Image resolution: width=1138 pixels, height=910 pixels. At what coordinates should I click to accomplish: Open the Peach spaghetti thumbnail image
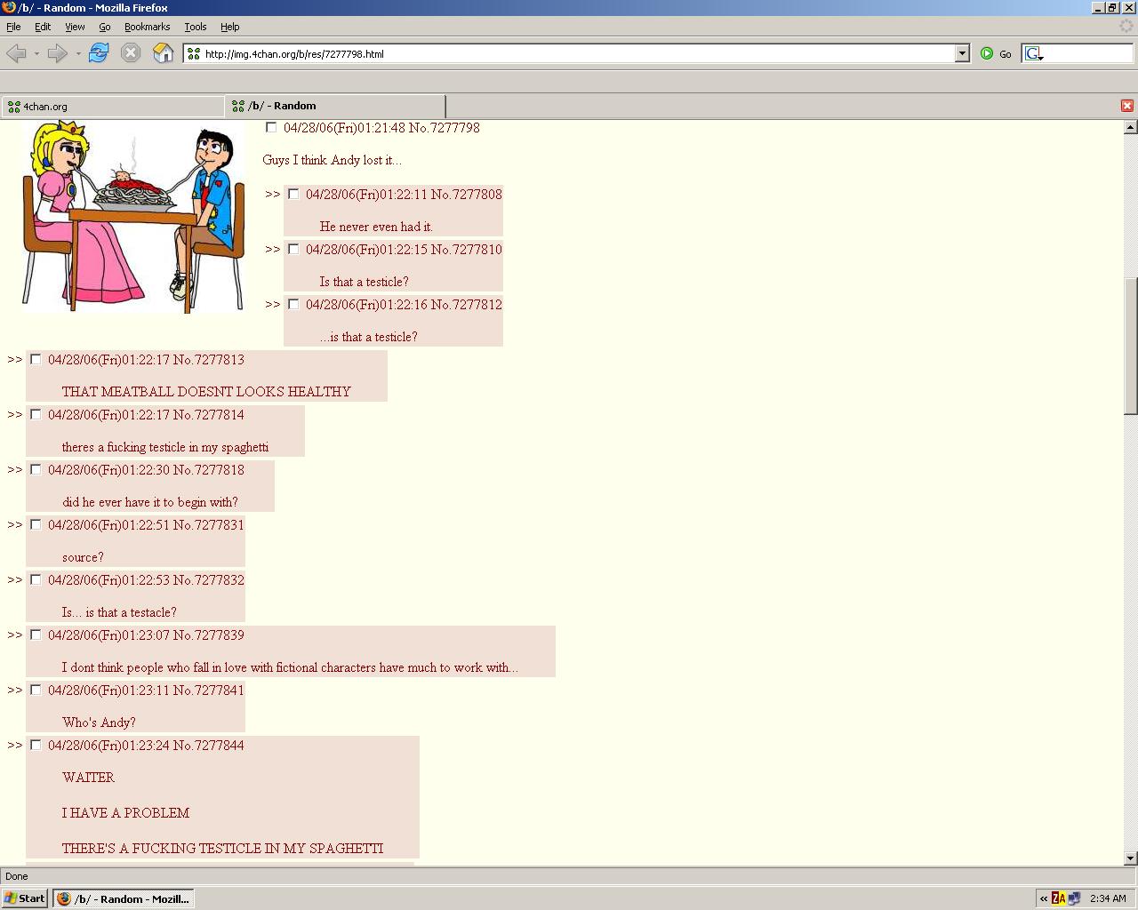coord(133,217)
